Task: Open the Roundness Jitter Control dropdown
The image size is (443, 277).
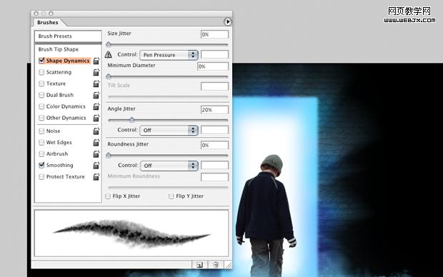Action: (169, 166)
